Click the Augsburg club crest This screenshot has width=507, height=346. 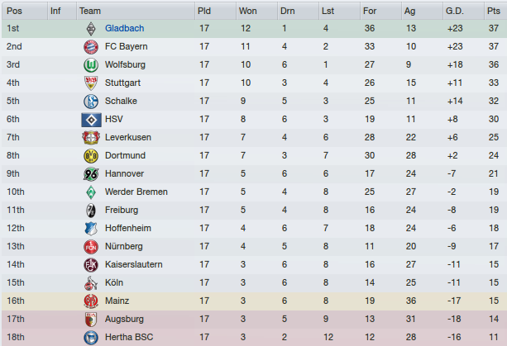[x=91, y=320]
